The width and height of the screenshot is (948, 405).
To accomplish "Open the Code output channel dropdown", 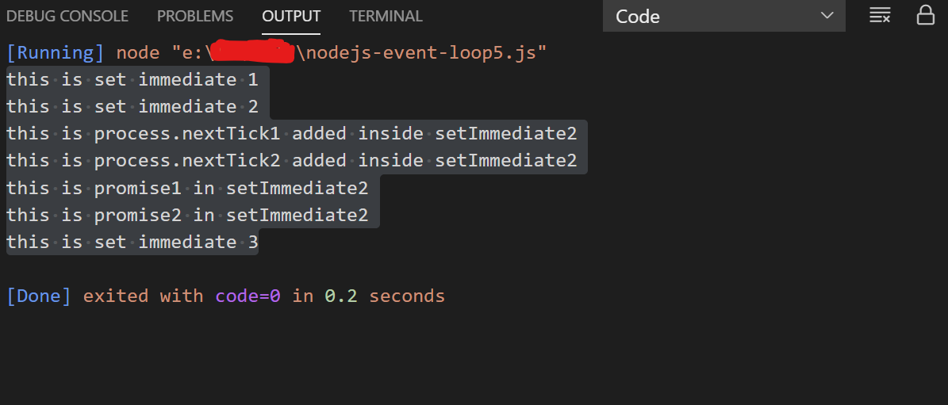I will (x=723, y=17).
